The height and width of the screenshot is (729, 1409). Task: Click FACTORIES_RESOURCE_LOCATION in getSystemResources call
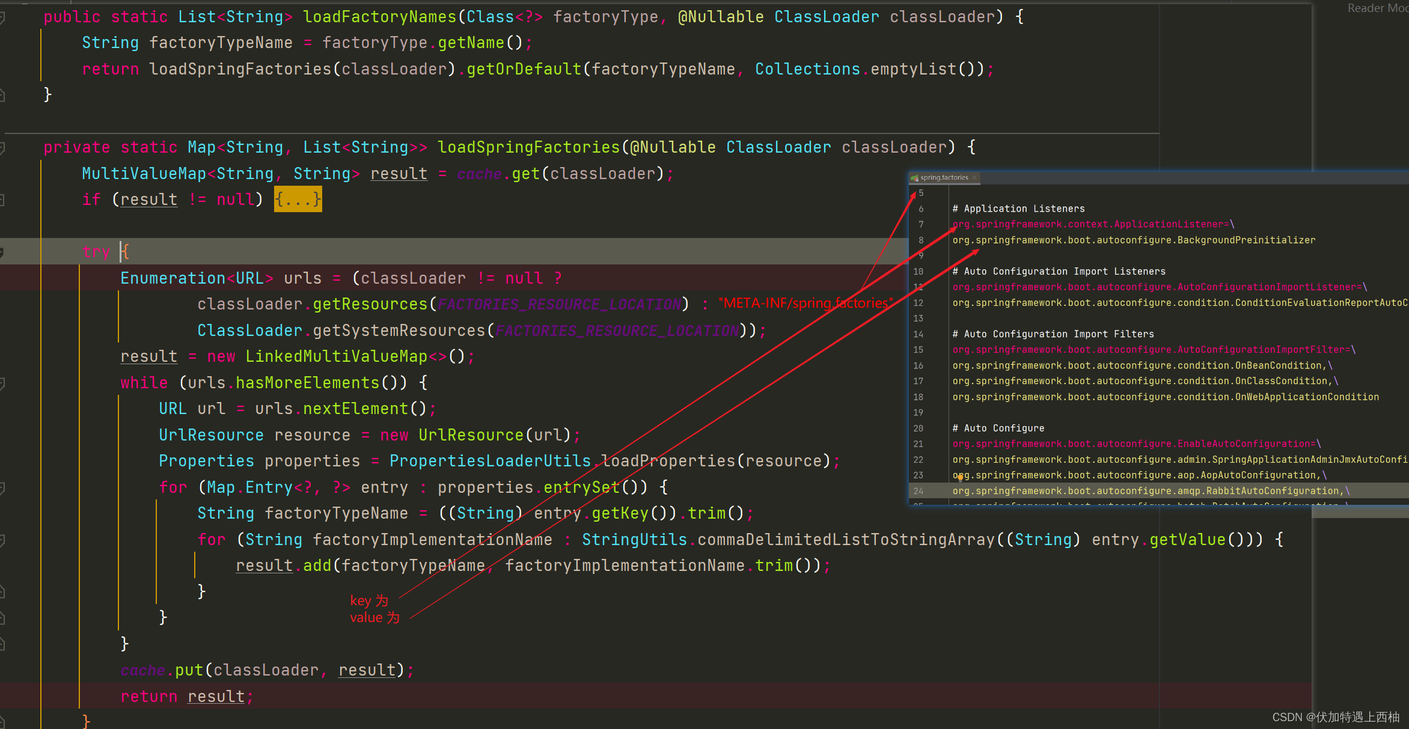[617, 331]
